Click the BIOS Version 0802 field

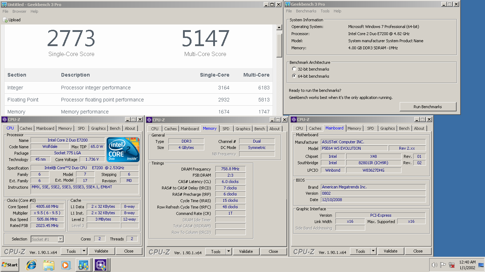(x=373, y=193)
